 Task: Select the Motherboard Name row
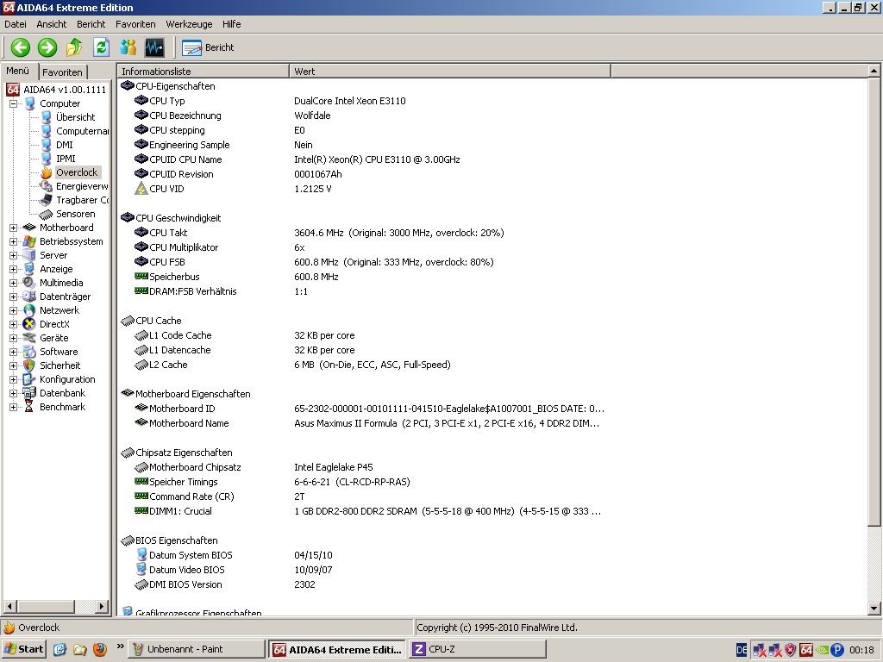click(x=492, y=422)
